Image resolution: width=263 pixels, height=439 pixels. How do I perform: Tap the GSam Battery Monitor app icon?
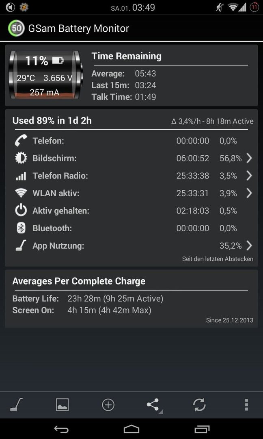coord(16,28)
